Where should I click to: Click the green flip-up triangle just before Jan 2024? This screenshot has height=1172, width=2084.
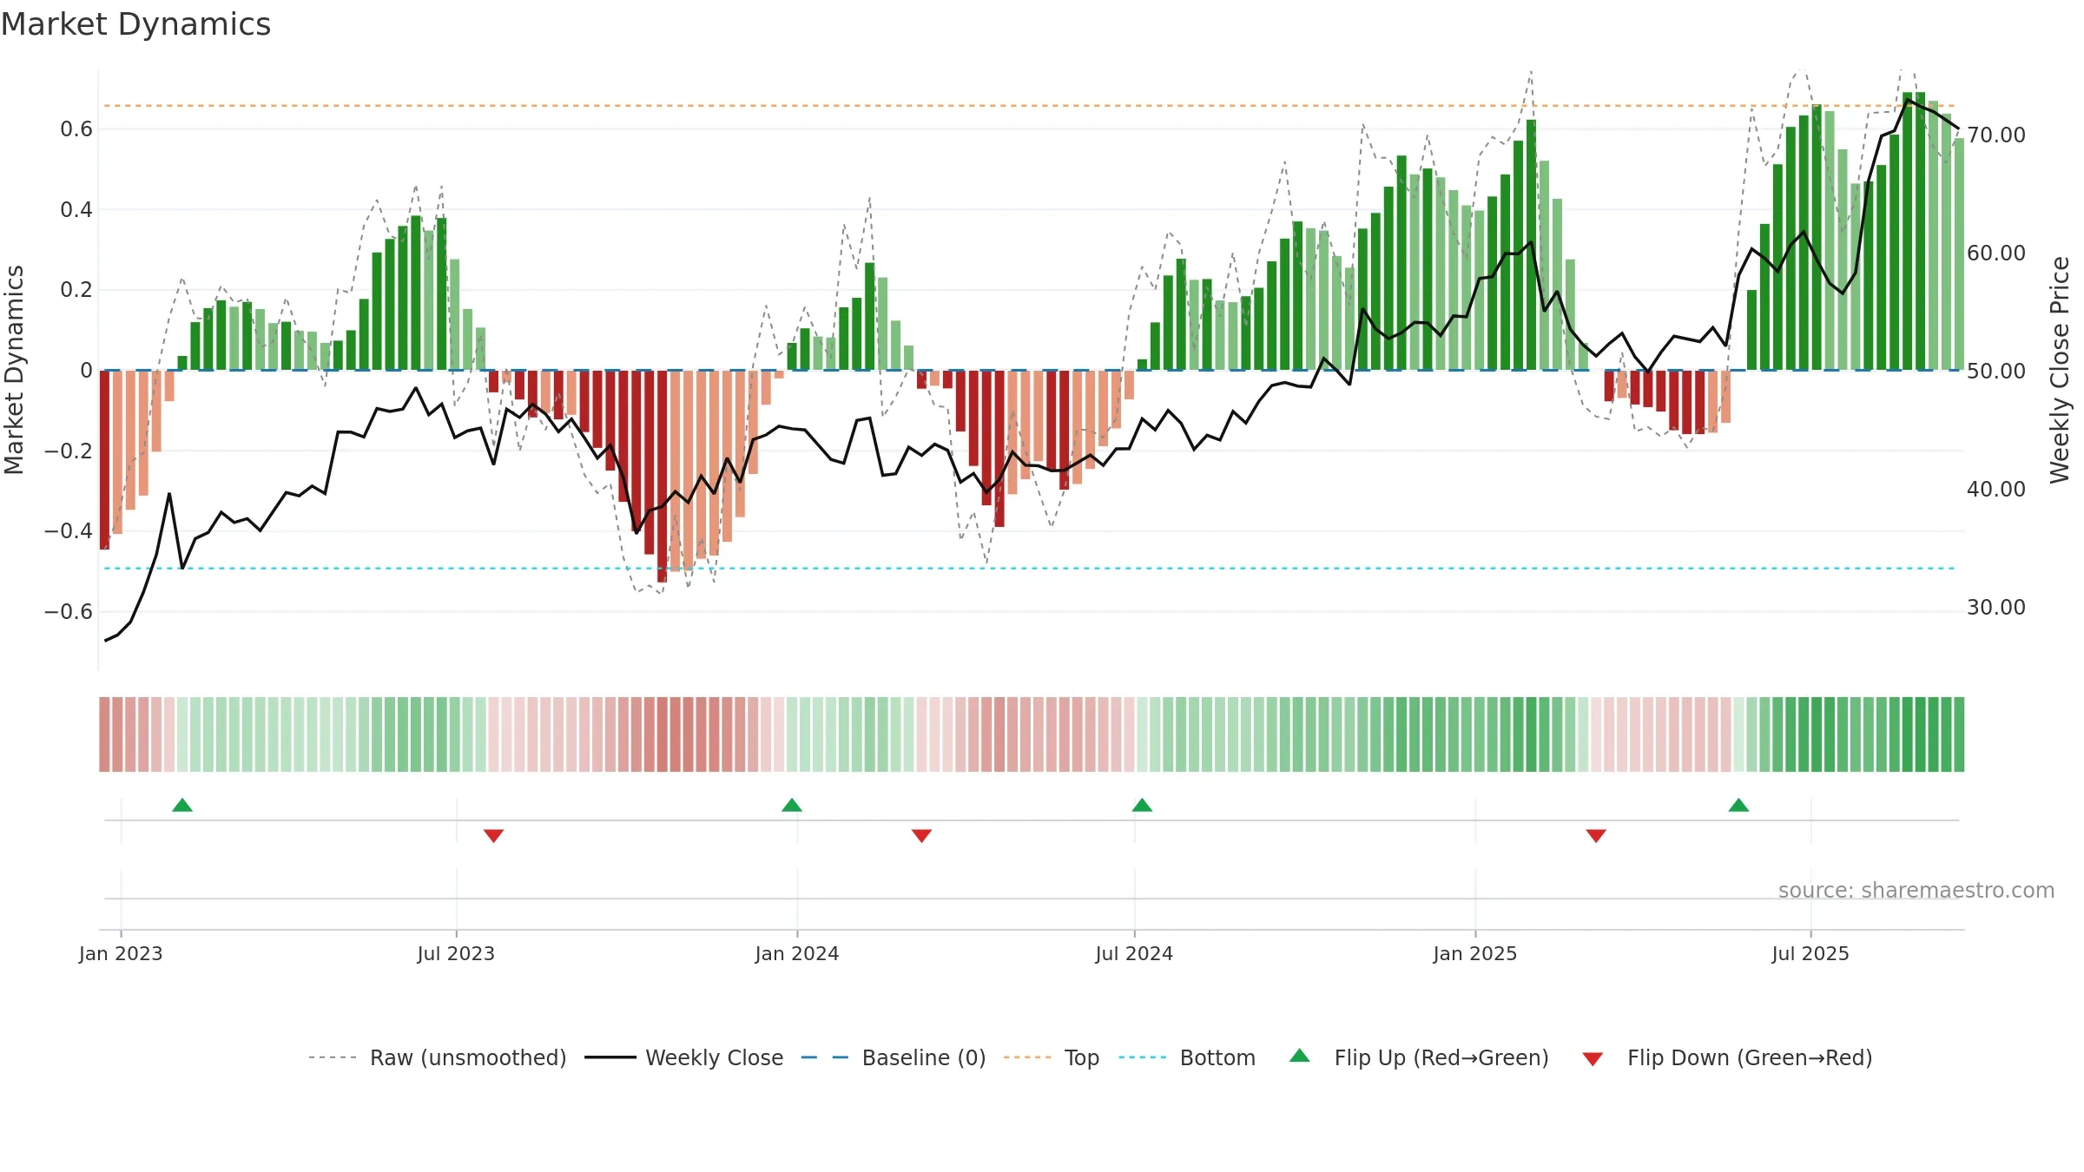click(792, 806)
